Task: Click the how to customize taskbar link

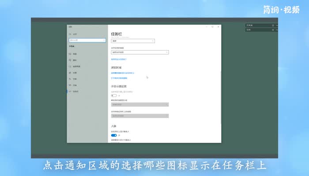Action: [x=119, y=59]
